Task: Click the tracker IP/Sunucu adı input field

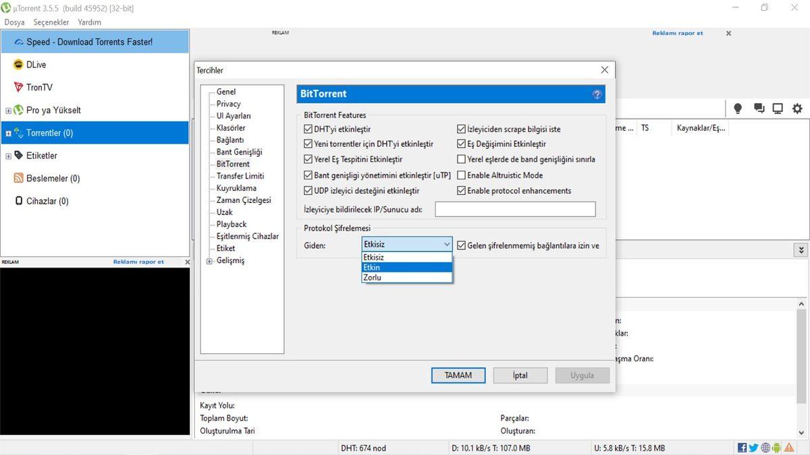Action: [x=515, y=209]
